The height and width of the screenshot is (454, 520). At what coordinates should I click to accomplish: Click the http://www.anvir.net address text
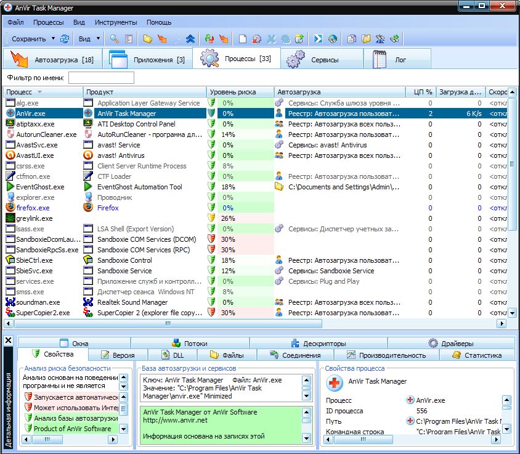point(175,420)
